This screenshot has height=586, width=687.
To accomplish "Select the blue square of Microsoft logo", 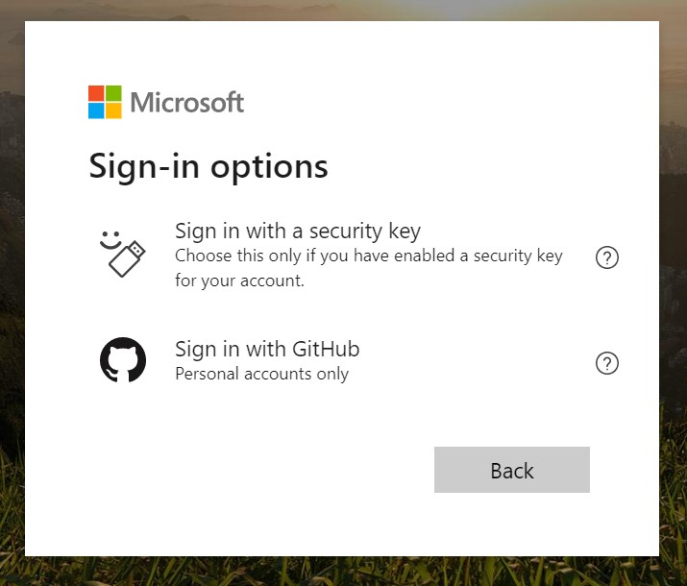I will (x=96, y=110).
